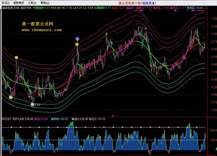Click the 4.69 low price annotation
This screenshot has height=156, width=217.
(37, 104)
